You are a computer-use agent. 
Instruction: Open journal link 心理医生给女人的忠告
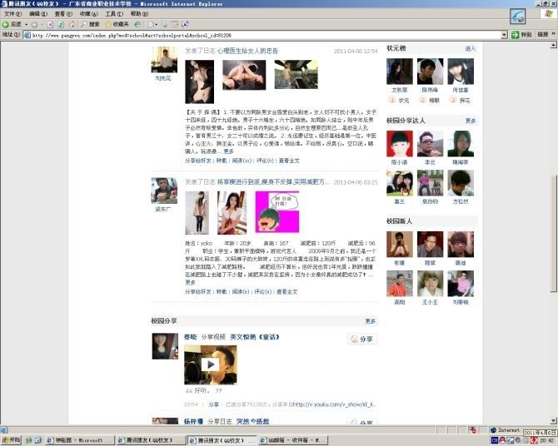pyautogui.click(x=247, y=51)
